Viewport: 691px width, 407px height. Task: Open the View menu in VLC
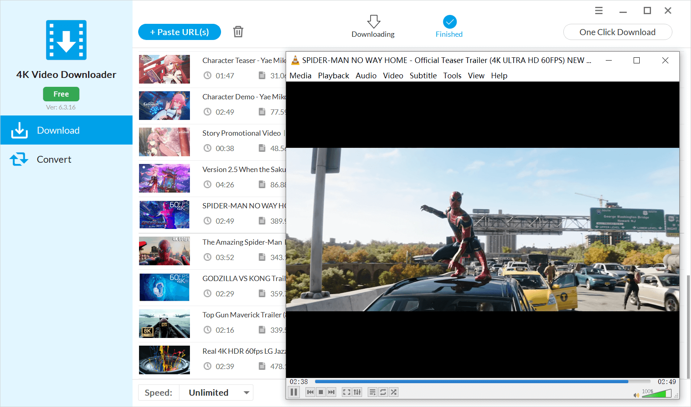(476, 76)
